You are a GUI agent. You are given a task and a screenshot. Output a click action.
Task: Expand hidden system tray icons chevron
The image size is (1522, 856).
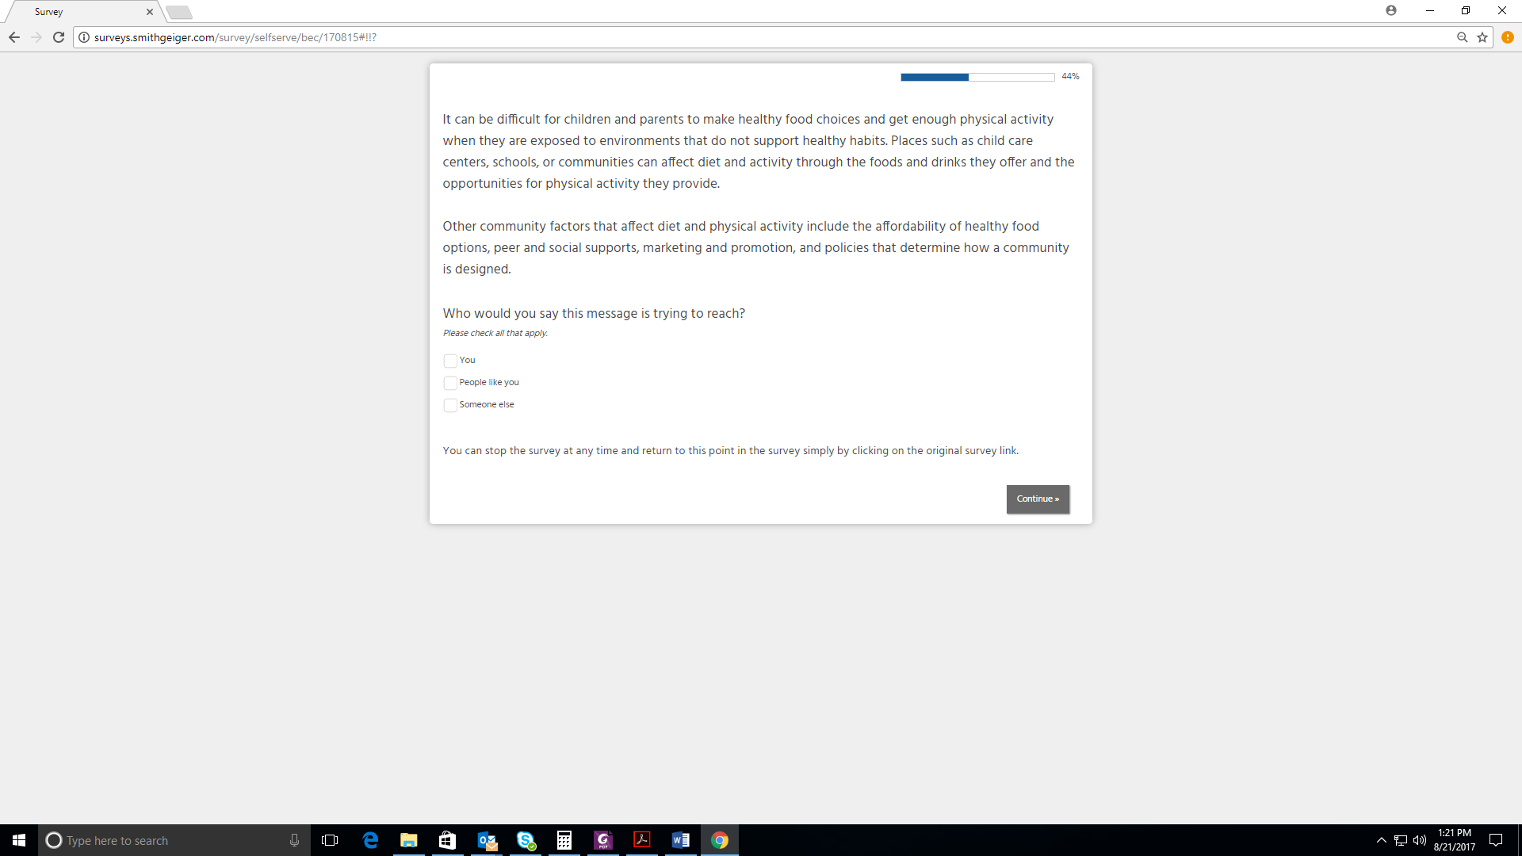click(1382, 840)
